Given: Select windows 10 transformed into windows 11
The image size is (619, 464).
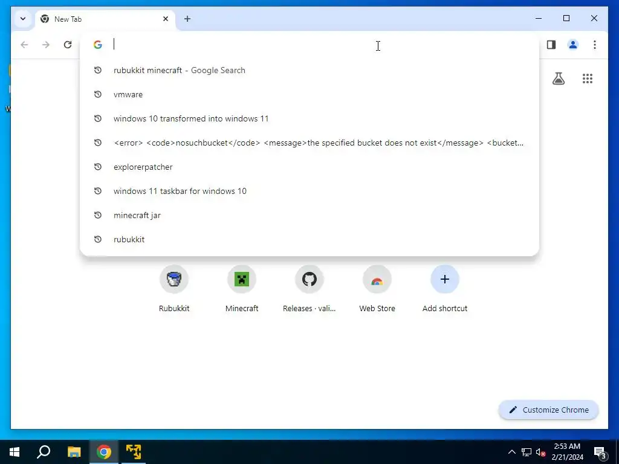Looking at the screenshot, I should click(309, 118).
